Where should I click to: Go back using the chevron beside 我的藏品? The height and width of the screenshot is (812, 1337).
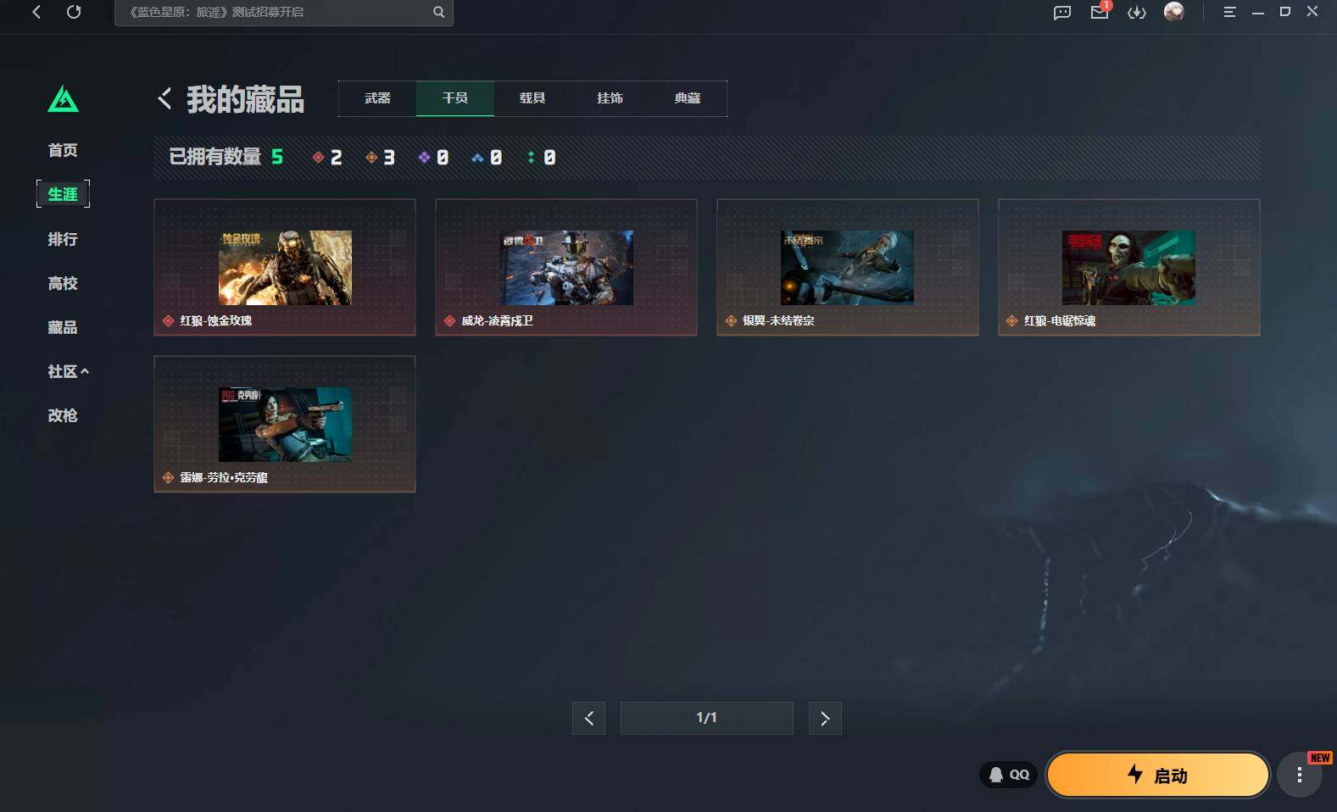(164, 98)
